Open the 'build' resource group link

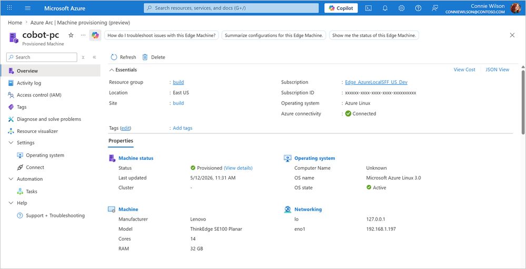[x=178, y=82]
